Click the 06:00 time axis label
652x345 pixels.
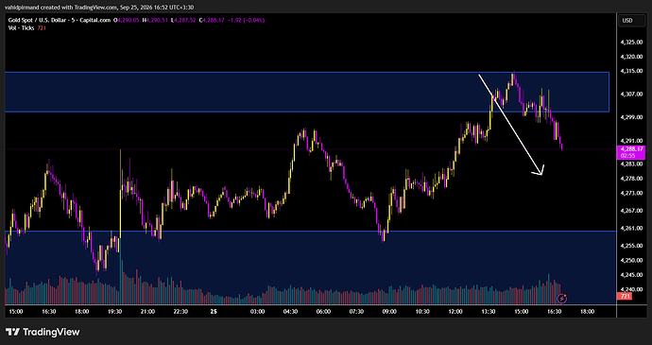(323, 311)
